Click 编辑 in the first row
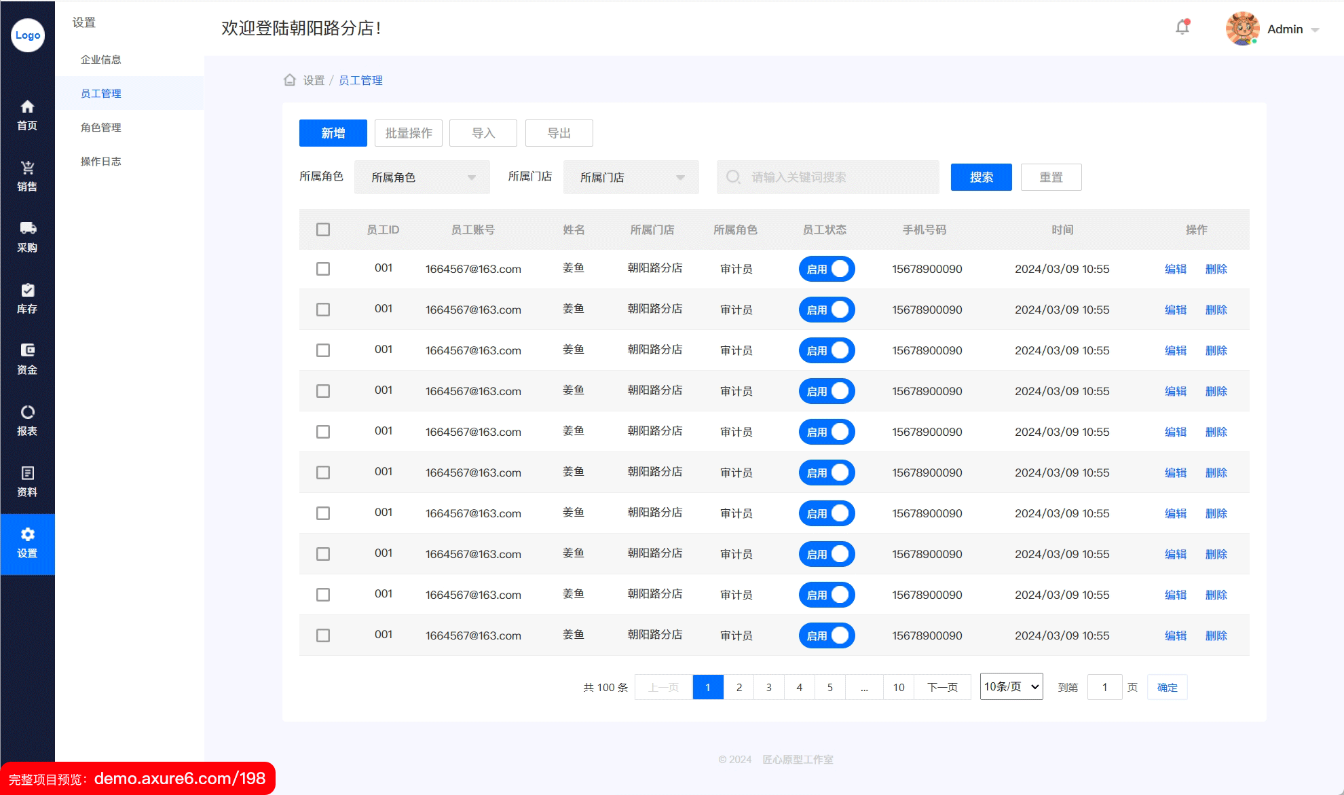 (1176, 269)
